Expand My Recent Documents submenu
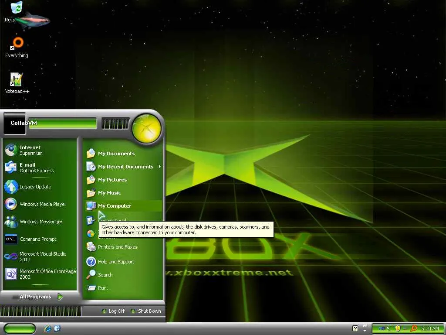The image size is (446, 335). pyautogui.click(x=124, y=167)
